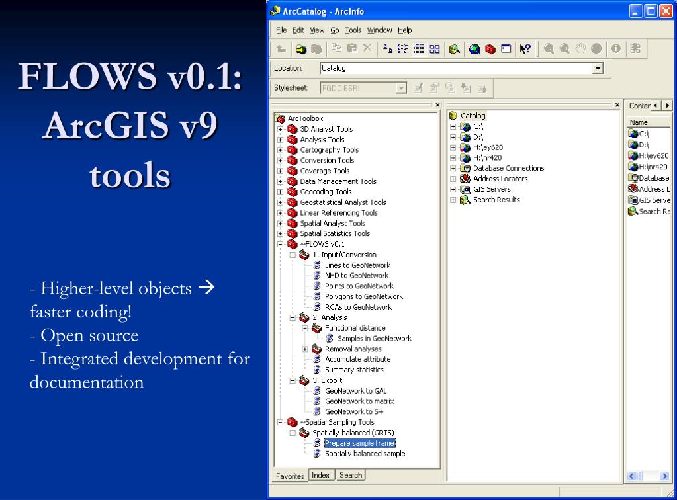Viewport: 677px width, 500px height.
Task: Open the Edit menu
Action: (298, 30)
